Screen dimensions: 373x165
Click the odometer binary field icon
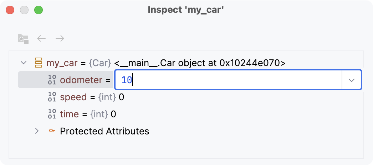[52, 80]
